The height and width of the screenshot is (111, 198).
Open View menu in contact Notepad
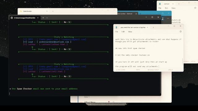174,8
